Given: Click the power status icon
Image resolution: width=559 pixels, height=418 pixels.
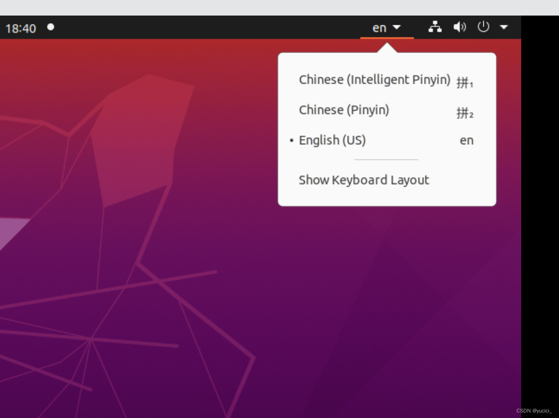Looking at the screenshot, I should tap(483, 27).
